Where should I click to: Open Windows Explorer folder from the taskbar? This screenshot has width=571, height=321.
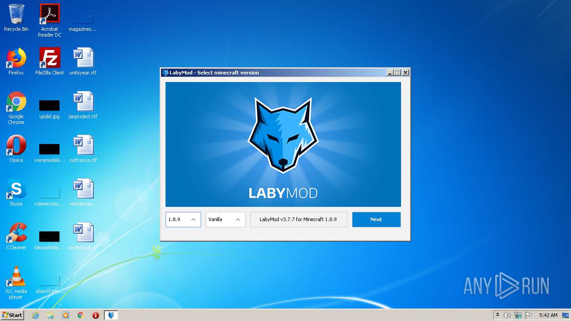pyautogui.click(x=50, y=315)
